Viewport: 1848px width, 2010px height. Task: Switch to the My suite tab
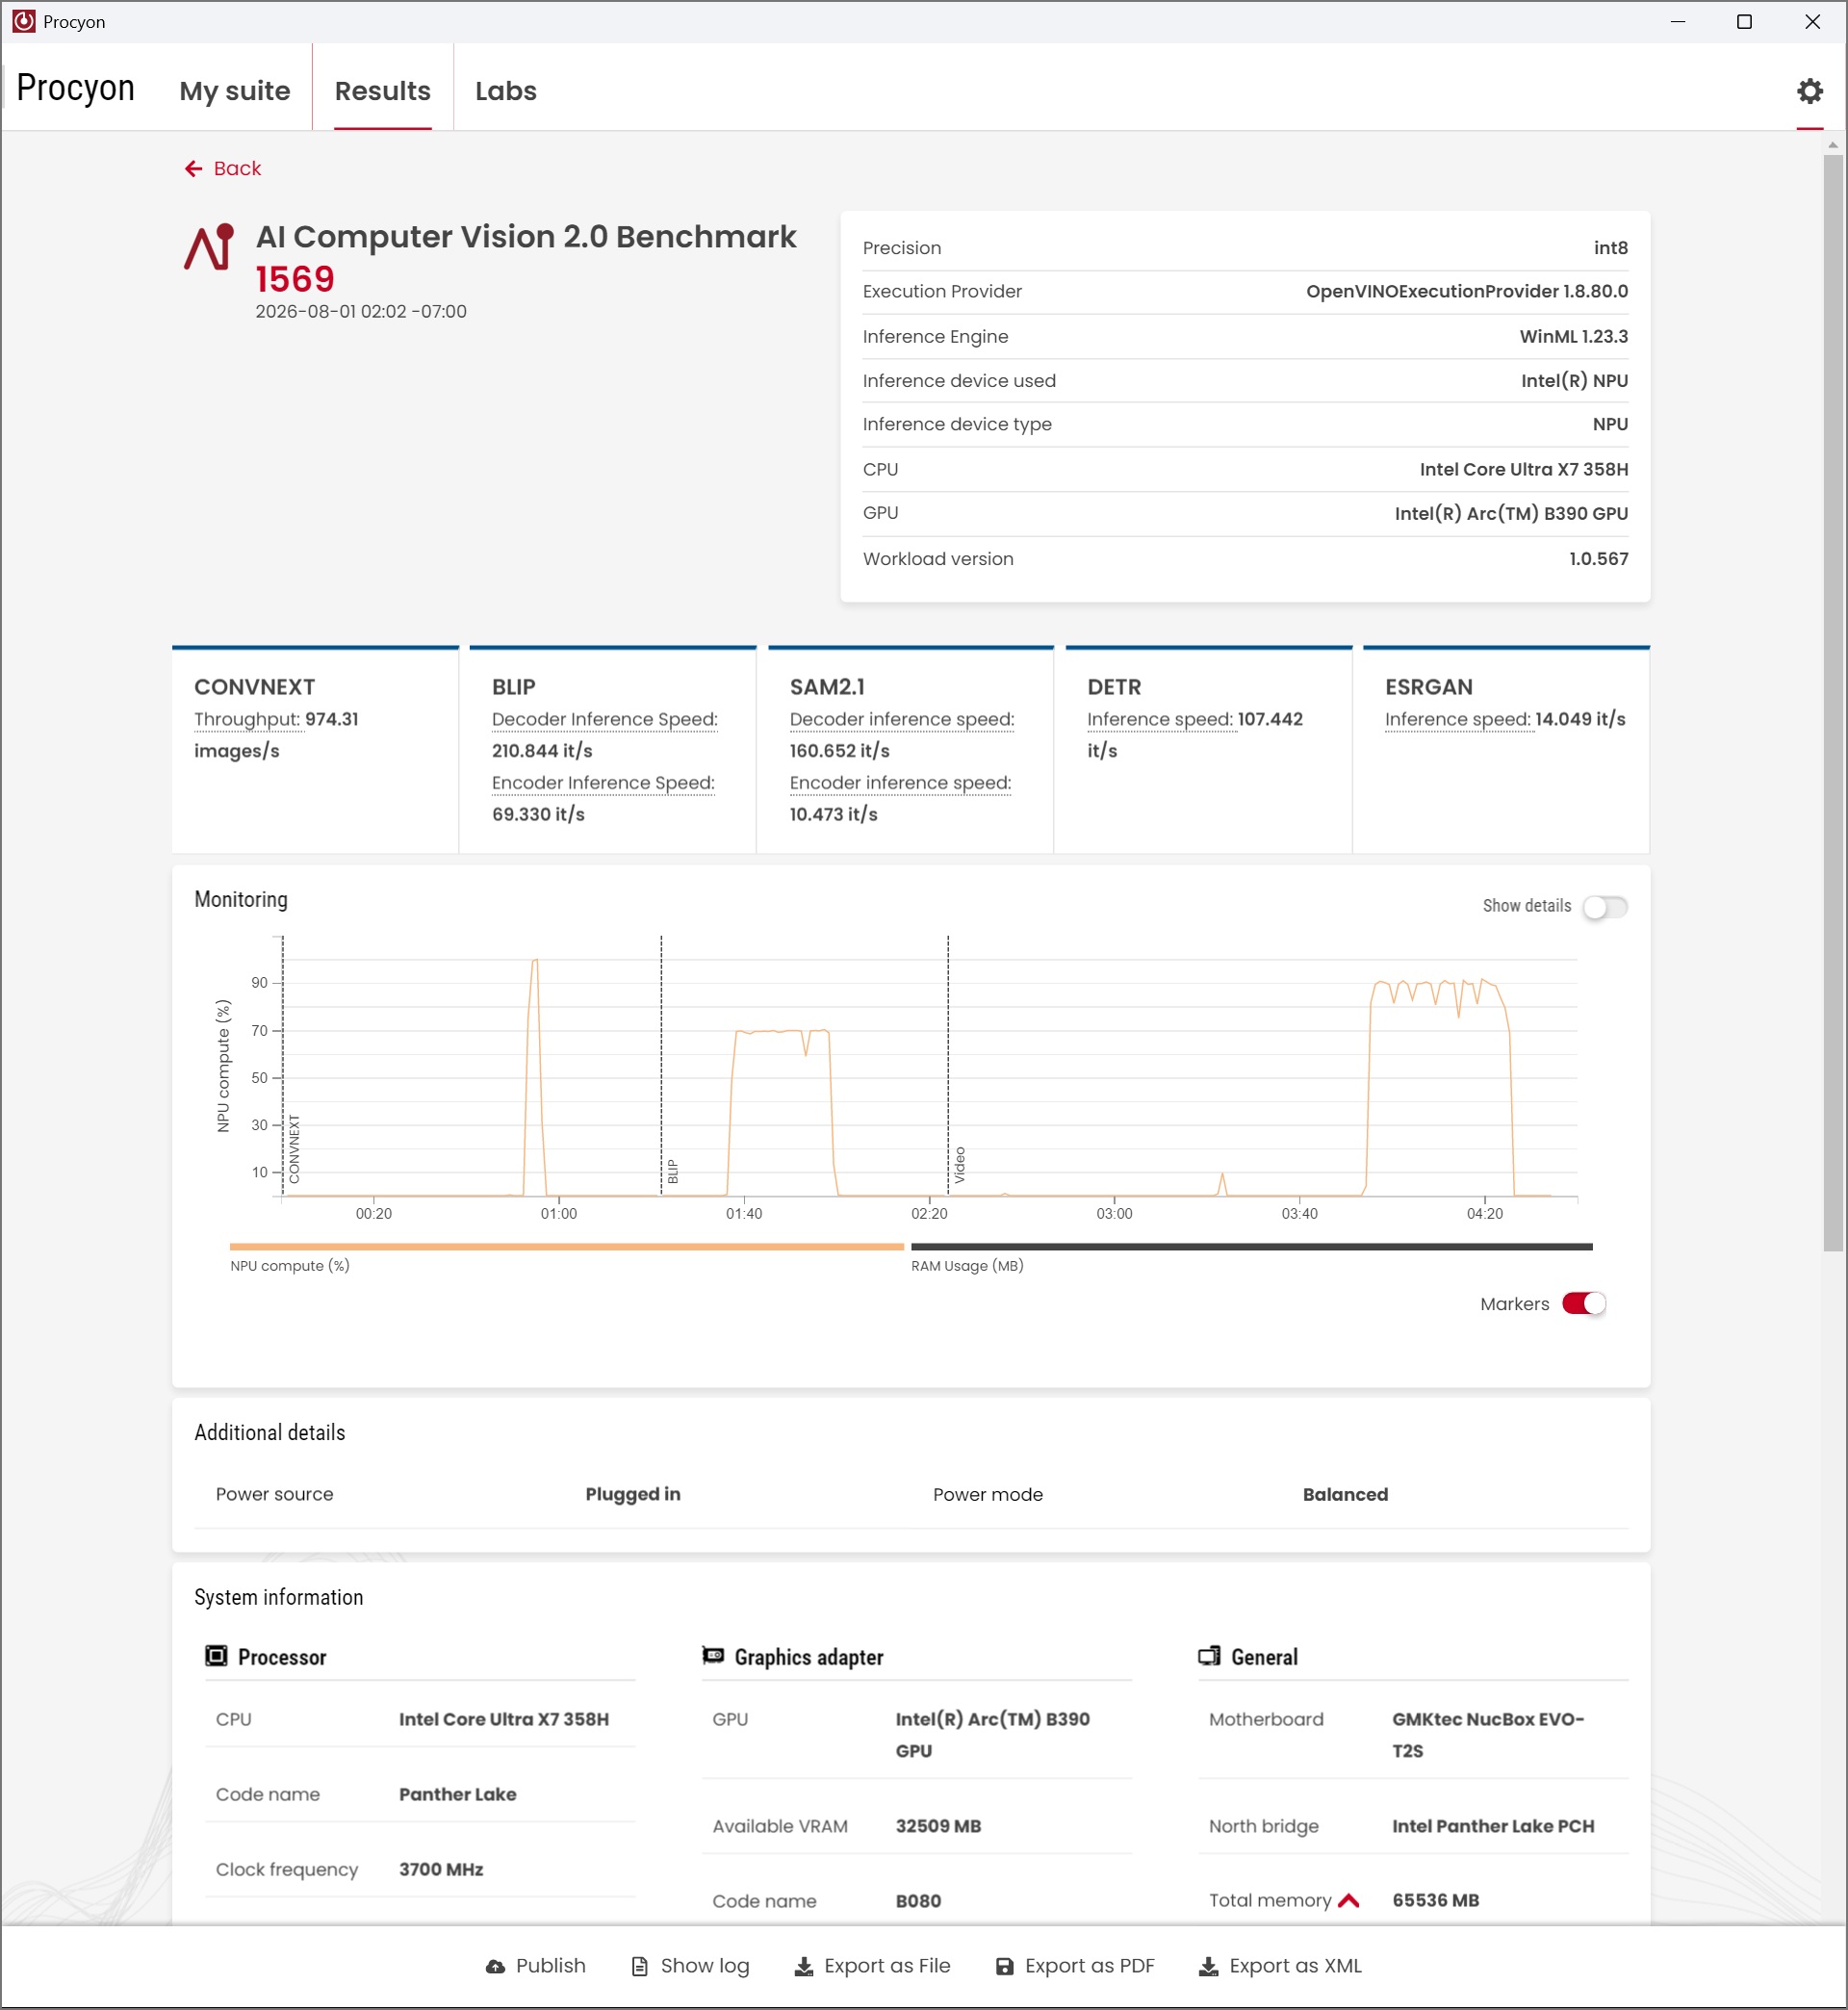click(235, 91)
